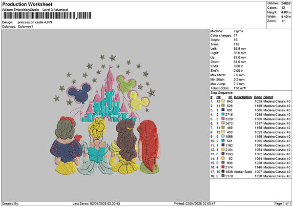Click the taupe swatch with 2178 stitches
This screenshot has width=293, height=207.
coord(223,176)
